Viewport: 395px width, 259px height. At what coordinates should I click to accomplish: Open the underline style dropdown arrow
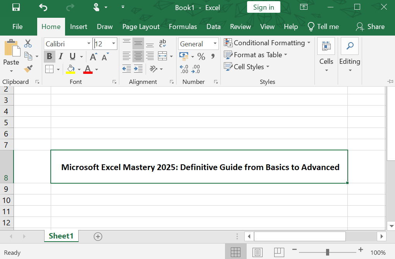tap(81, 56)
